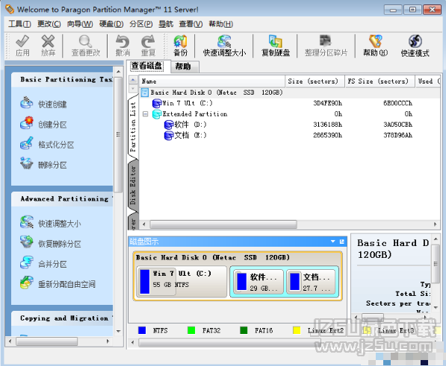Screen dimensions: 446x366
Task: Open the 更改(C) menu
Action: (49, 24)
